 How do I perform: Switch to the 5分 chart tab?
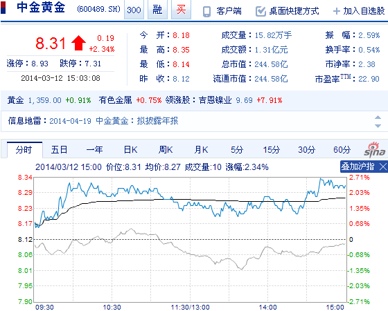click(237, 150)
